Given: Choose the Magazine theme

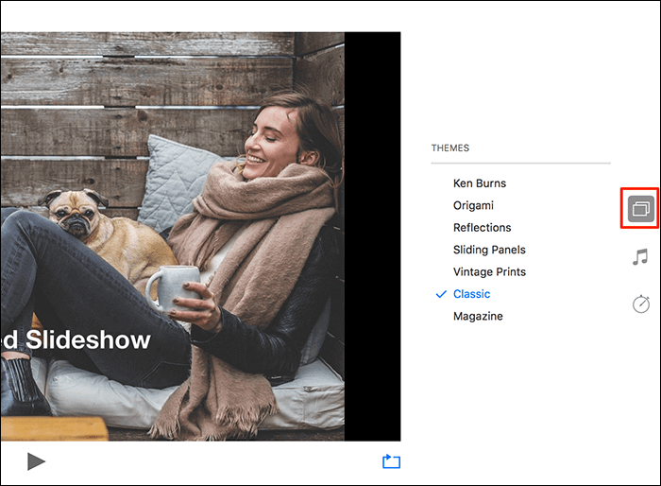Looking at the screenshot, I should [x=478, y=316].
